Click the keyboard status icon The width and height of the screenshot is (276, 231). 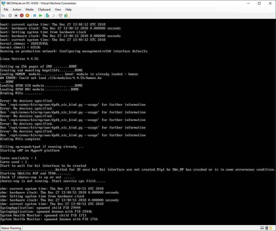[x=262, y=228]
